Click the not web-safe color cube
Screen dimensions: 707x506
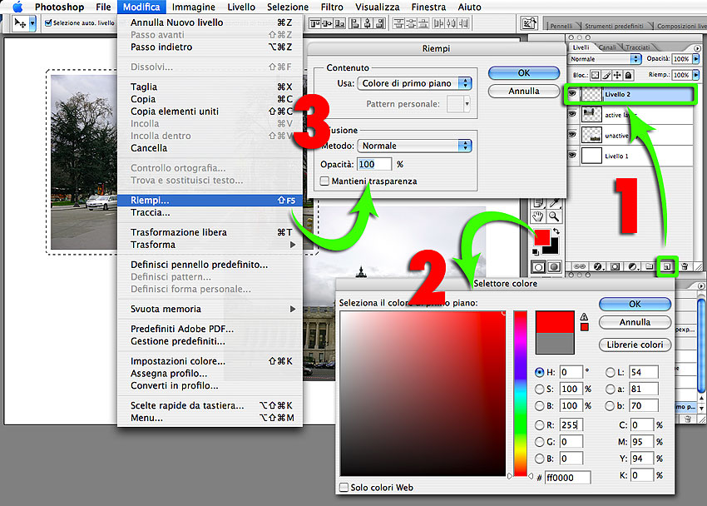pyautogui.click(x=585, y=327)
